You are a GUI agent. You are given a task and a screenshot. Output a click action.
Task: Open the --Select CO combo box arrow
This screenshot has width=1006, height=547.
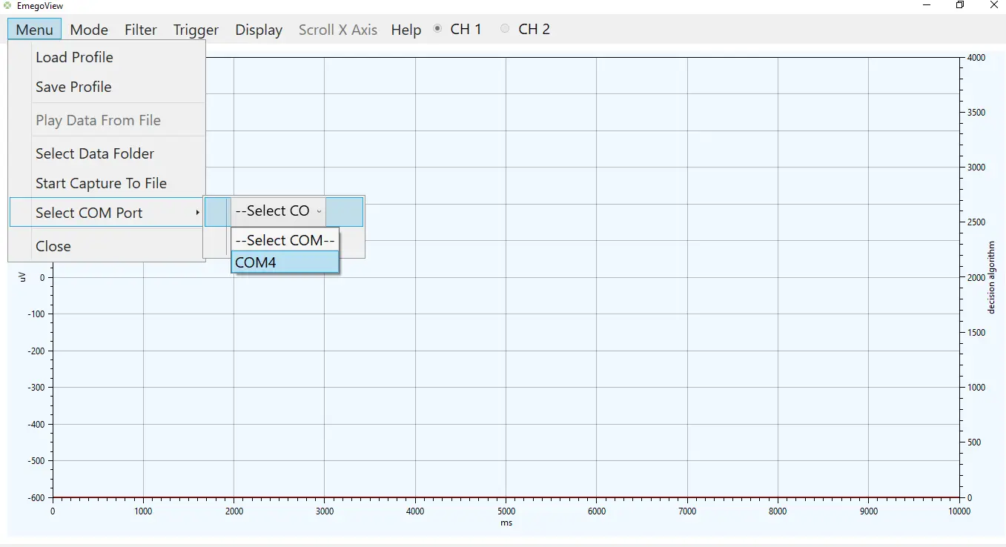point(319,211)
